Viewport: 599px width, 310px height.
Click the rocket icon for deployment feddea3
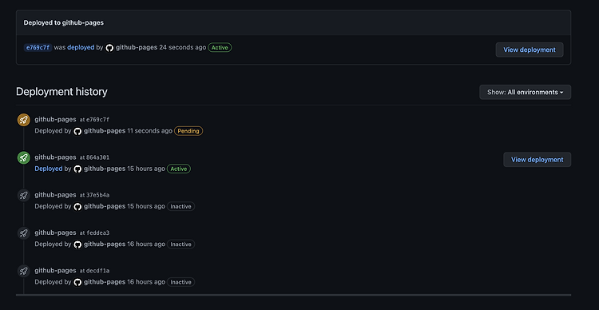[x=24, y=233]
